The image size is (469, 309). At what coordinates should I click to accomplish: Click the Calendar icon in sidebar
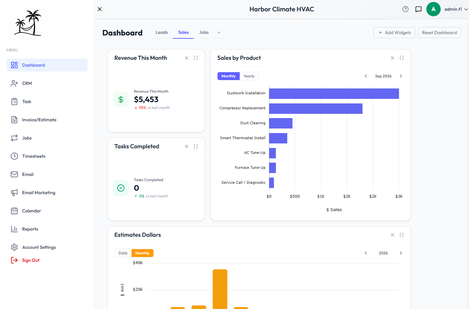pyautogui.click(x=14, y=211)
